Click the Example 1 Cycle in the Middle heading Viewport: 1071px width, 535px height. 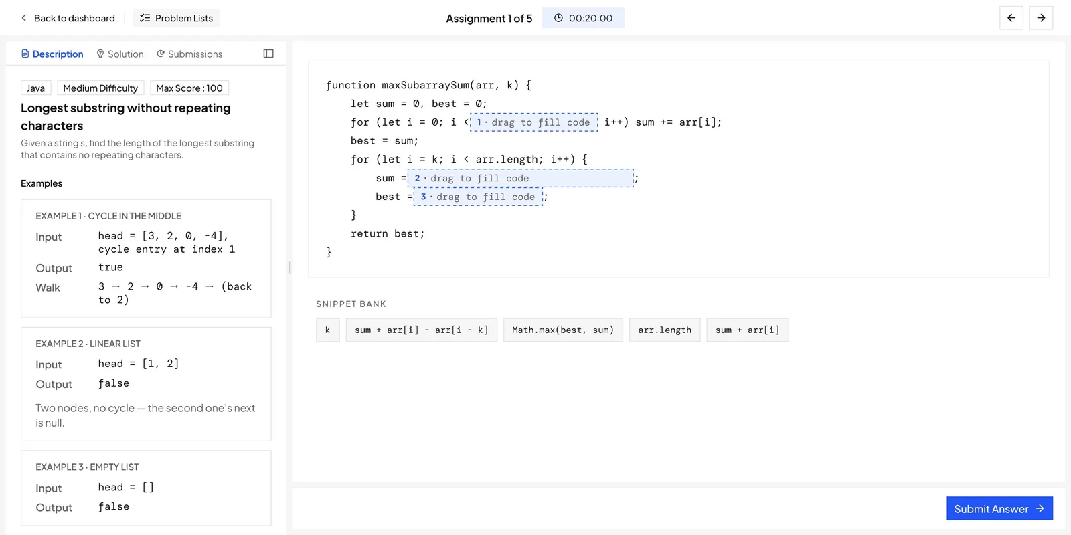point(108,216)
